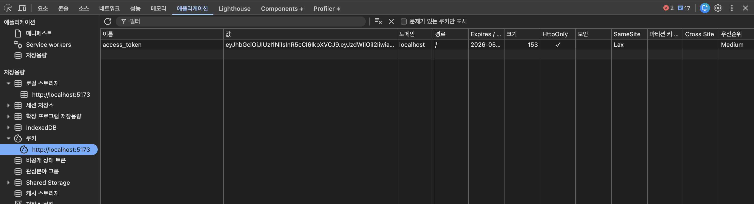Open 관심분야 그룹 item
This screenshot has width=754, height=204.
[42, 171]
